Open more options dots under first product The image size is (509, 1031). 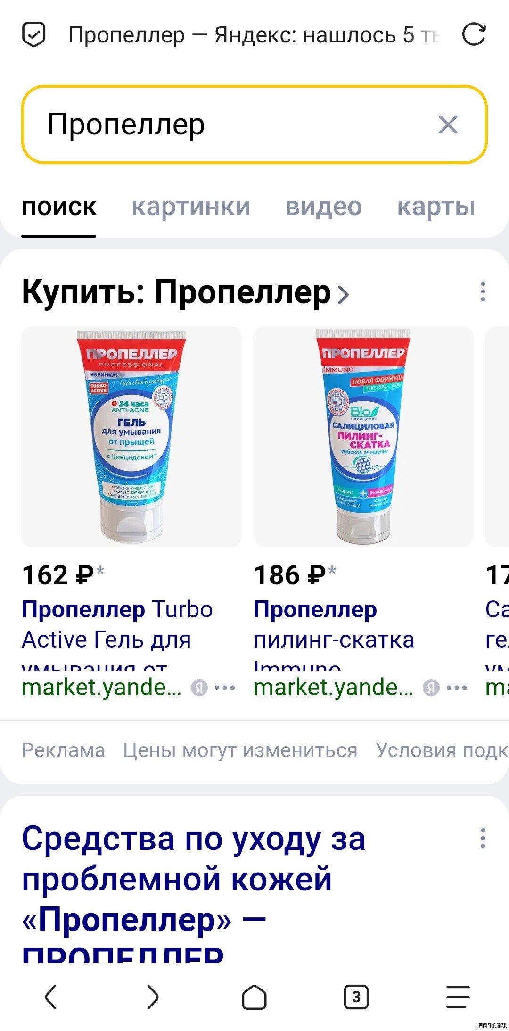225,688
